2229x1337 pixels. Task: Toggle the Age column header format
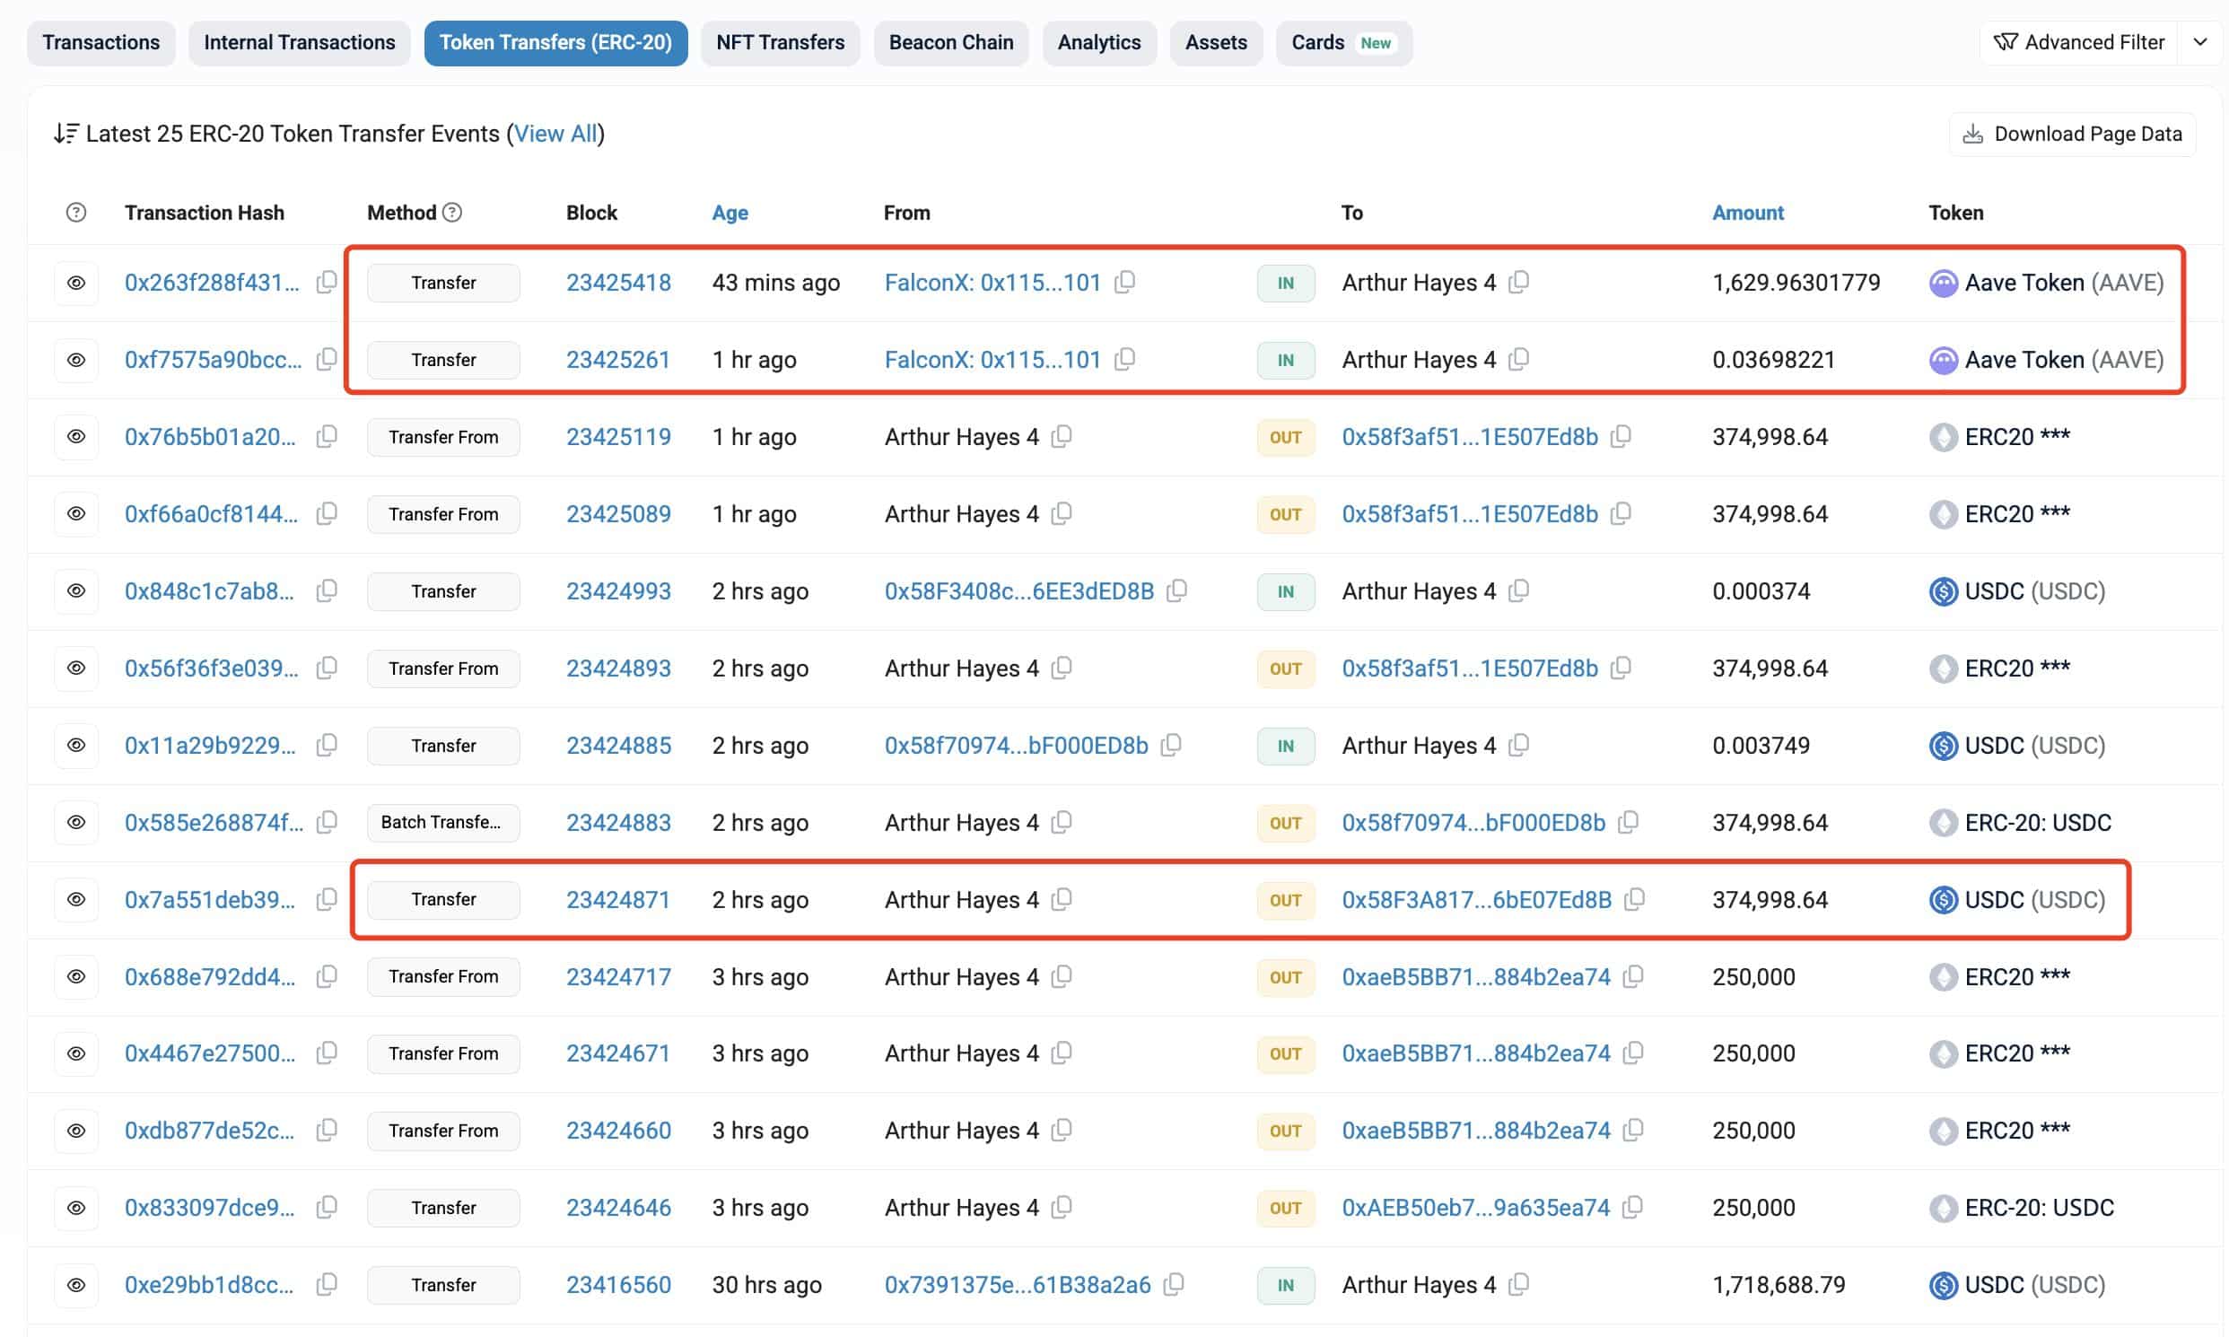coord(730,213)
